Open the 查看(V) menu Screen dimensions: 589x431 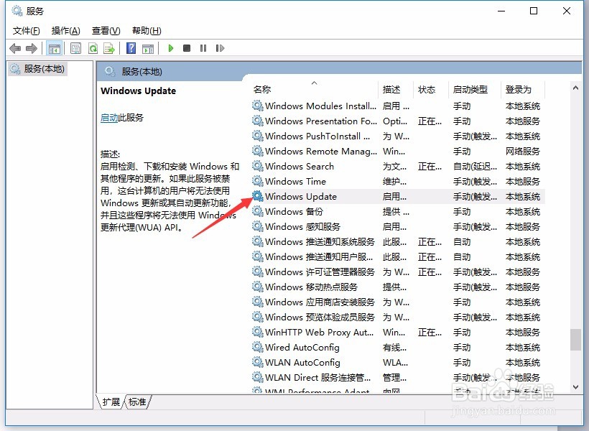[106, 31]
